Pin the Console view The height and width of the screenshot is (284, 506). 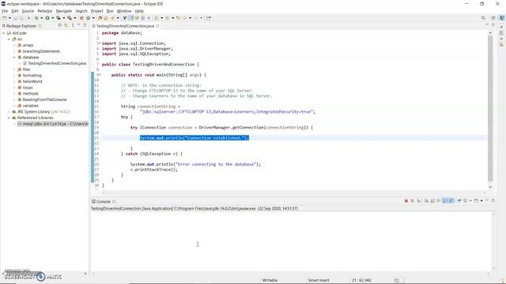[459, 200]
